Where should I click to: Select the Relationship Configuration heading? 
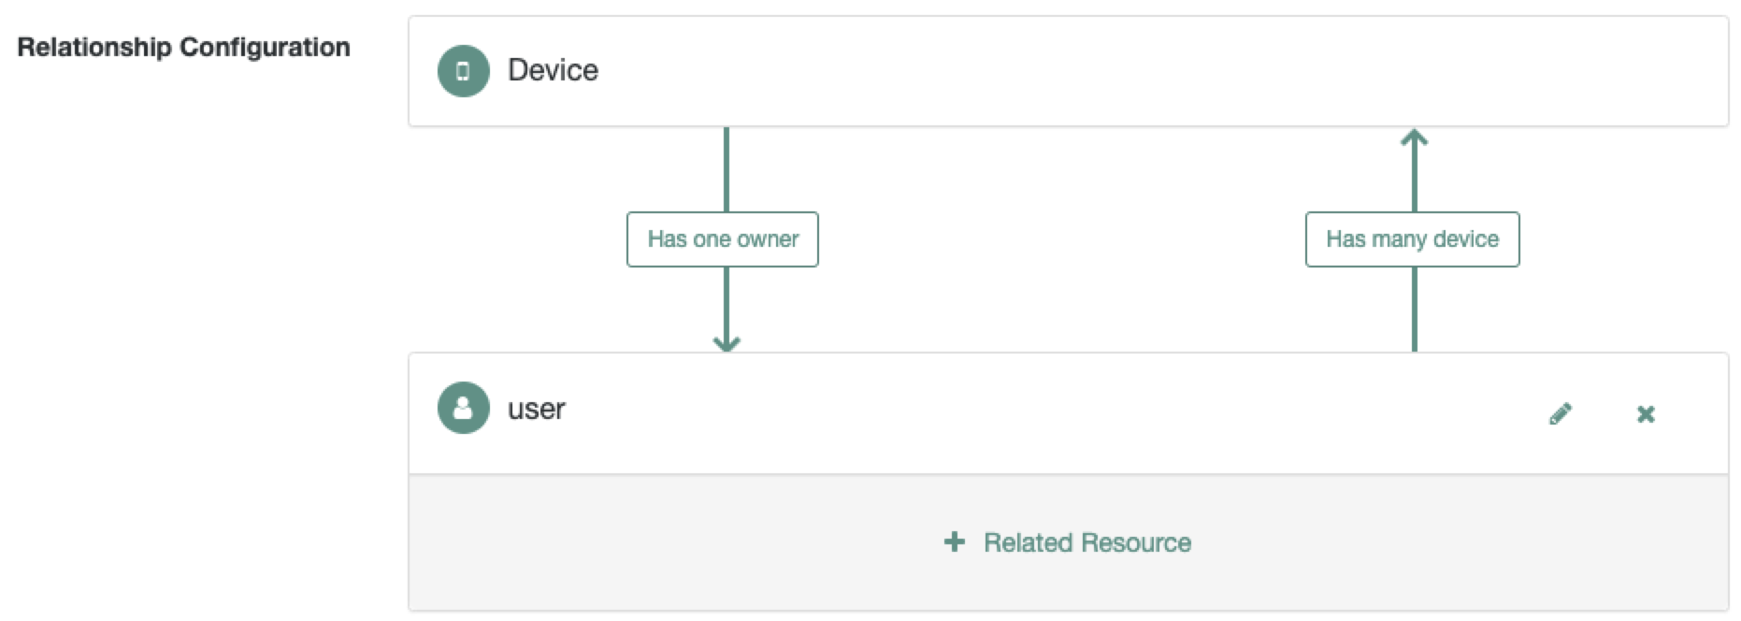[183, 46]
